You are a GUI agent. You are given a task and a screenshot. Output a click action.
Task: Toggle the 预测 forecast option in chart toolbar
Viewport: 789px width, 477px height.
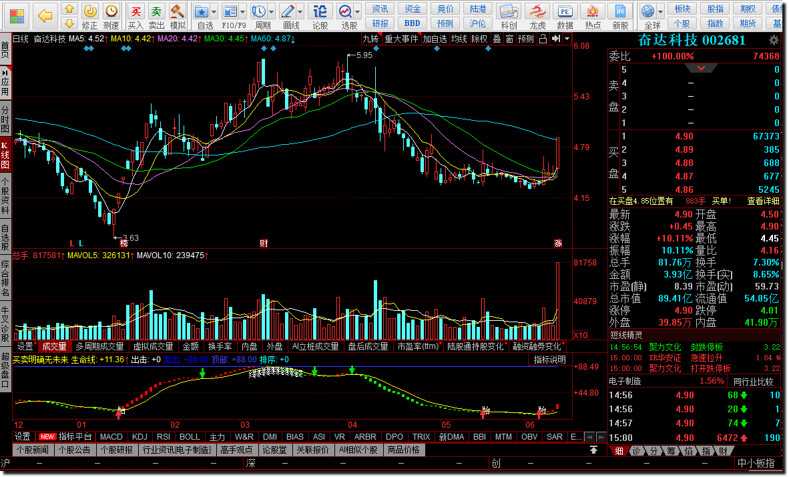click(x=526, y=39)
